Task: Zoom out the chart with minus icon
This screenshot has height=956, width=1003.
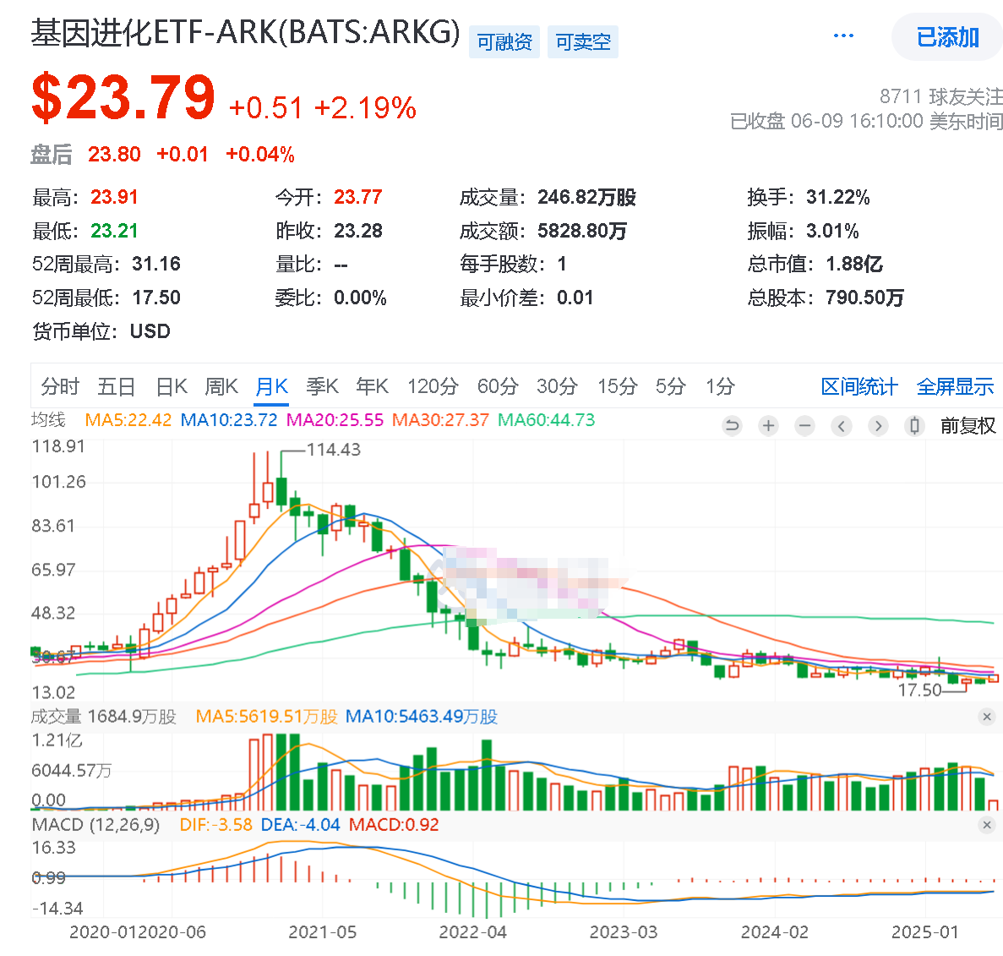Action: pos(804,425)
